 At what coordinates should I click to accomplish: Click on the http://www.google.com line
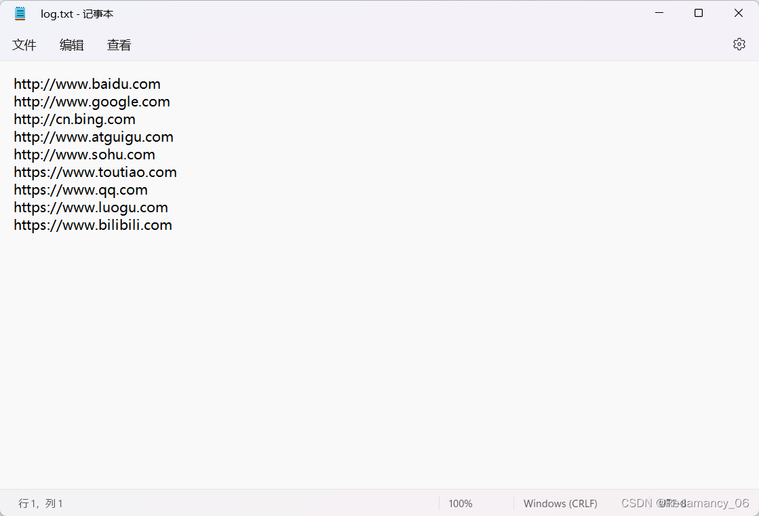coord(92,101)
